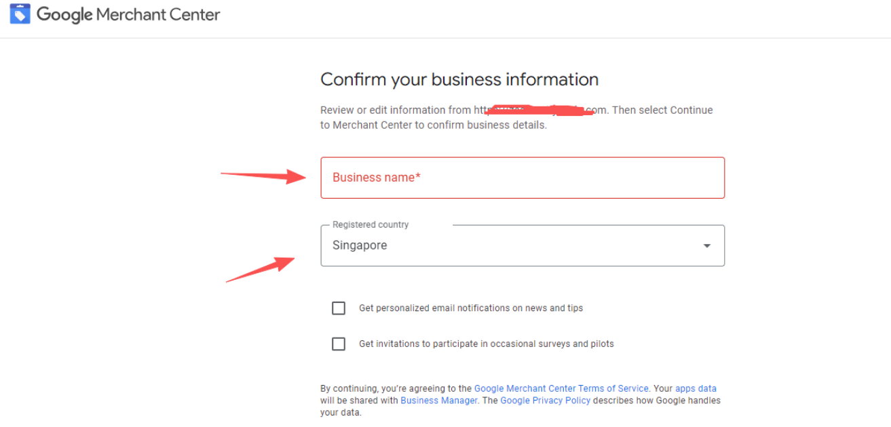Click the Google Merchant Center shopping bag logo icon

[x=20, y=14]
